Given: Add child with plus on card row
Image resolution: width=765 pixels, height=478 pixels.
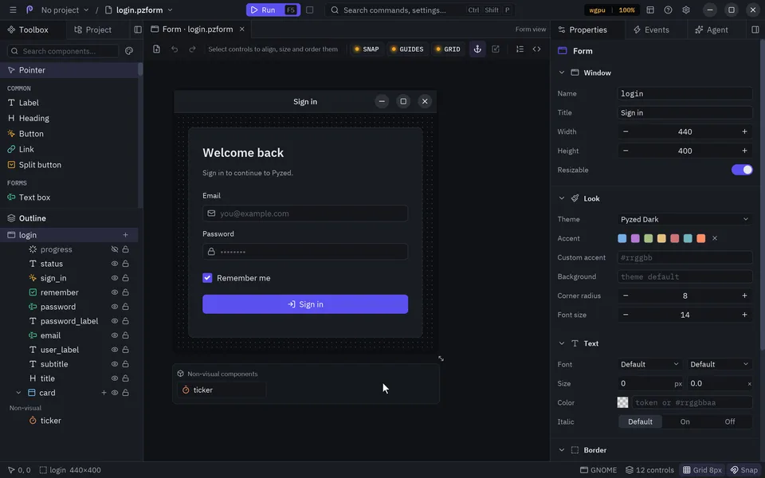Looking at the screenshot, I should [x=104, y=393].
